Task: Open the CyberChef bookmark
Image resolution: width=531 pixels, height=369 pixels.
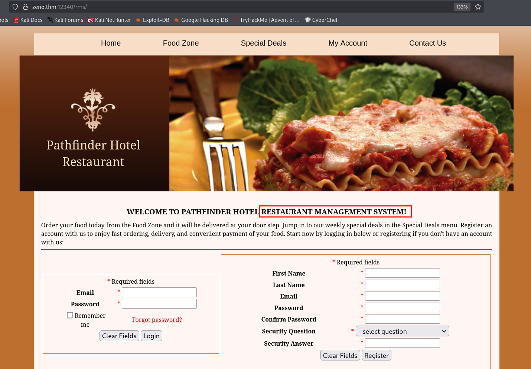Action: point(322,20)
